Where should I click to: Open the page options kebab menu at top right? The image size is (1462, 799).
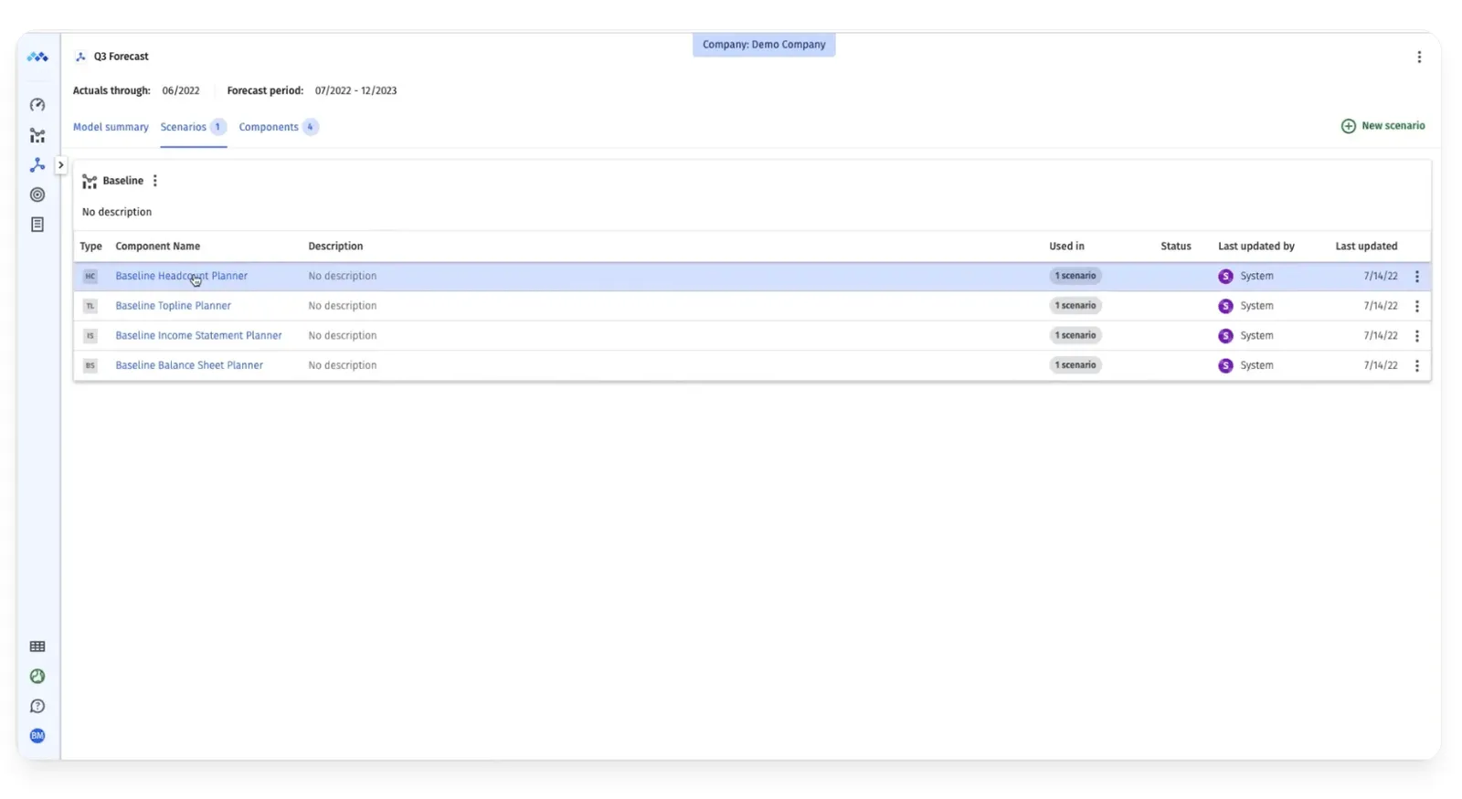pos(1419,57)
